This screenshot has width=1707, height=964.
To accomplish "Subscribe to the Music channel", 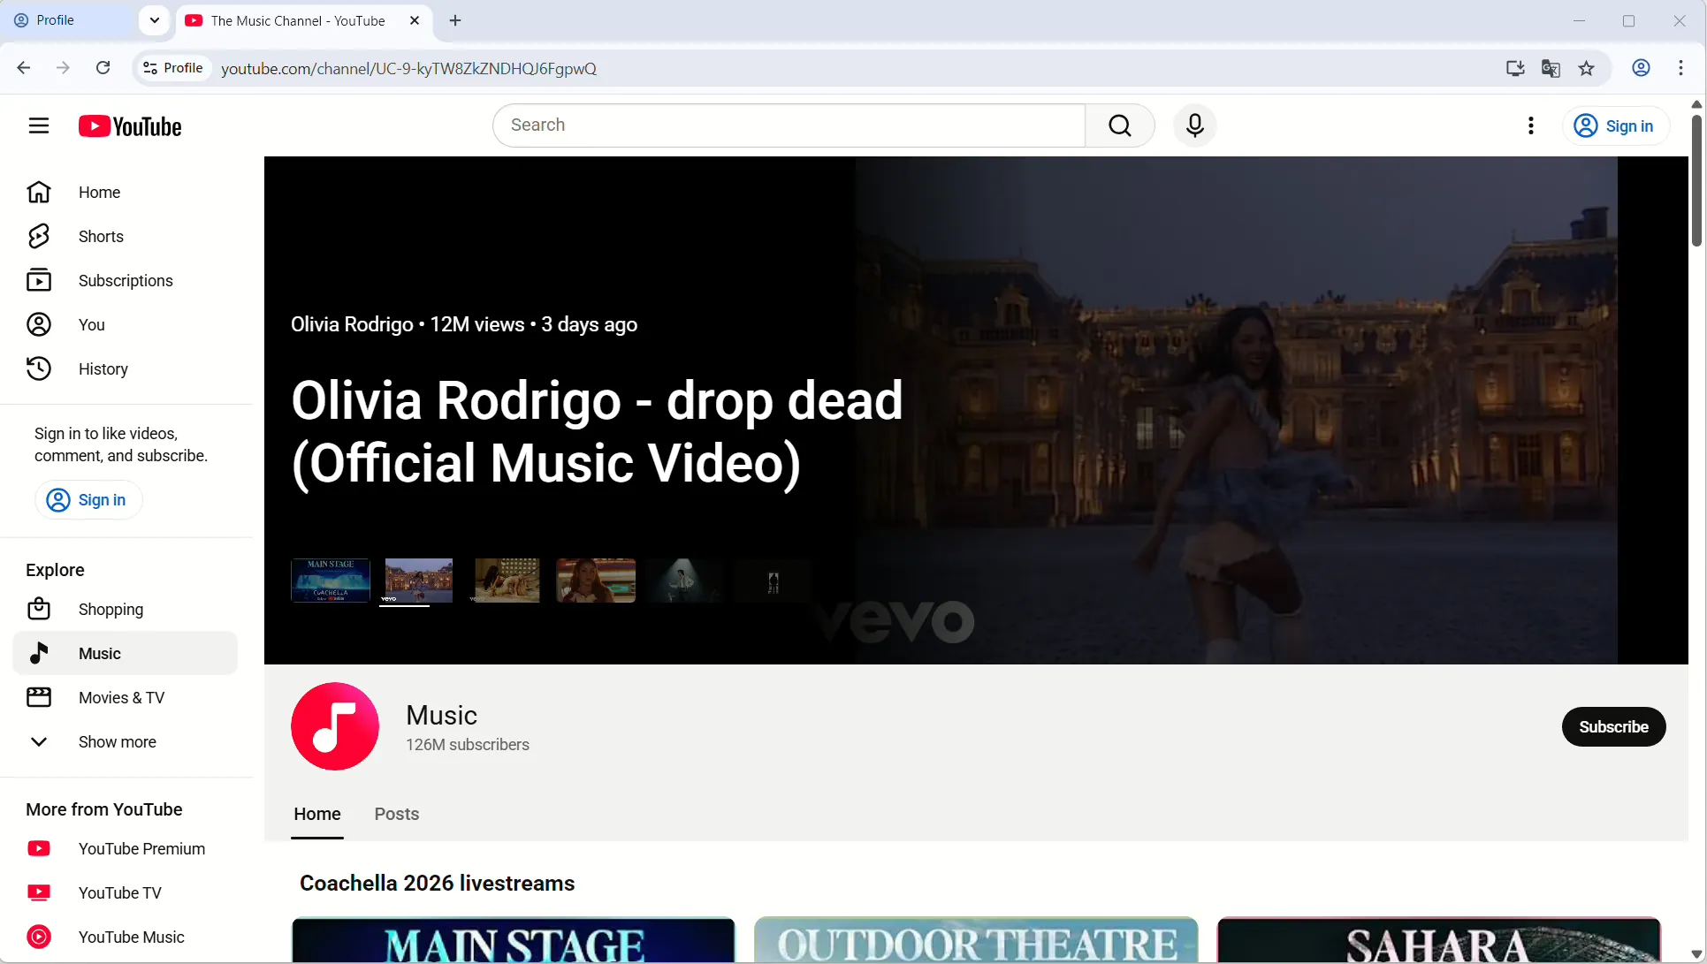I will [1613, 726].
